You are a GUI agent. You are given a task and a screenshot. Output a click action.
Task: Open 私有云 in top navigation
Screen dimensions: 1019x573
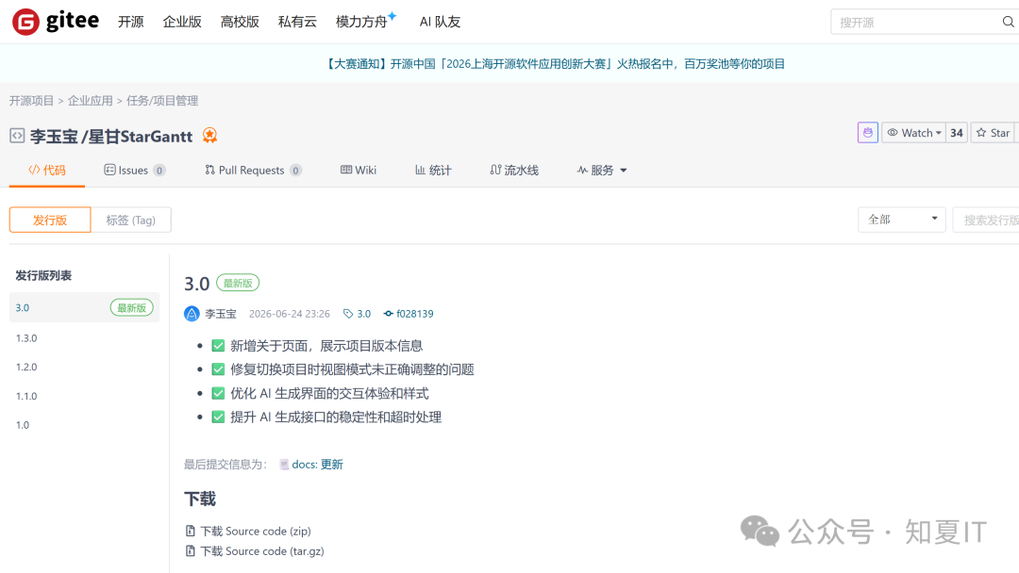pos(297,22)
